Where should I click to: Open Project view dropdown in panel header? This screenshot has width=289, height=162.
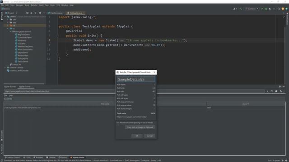17,13
